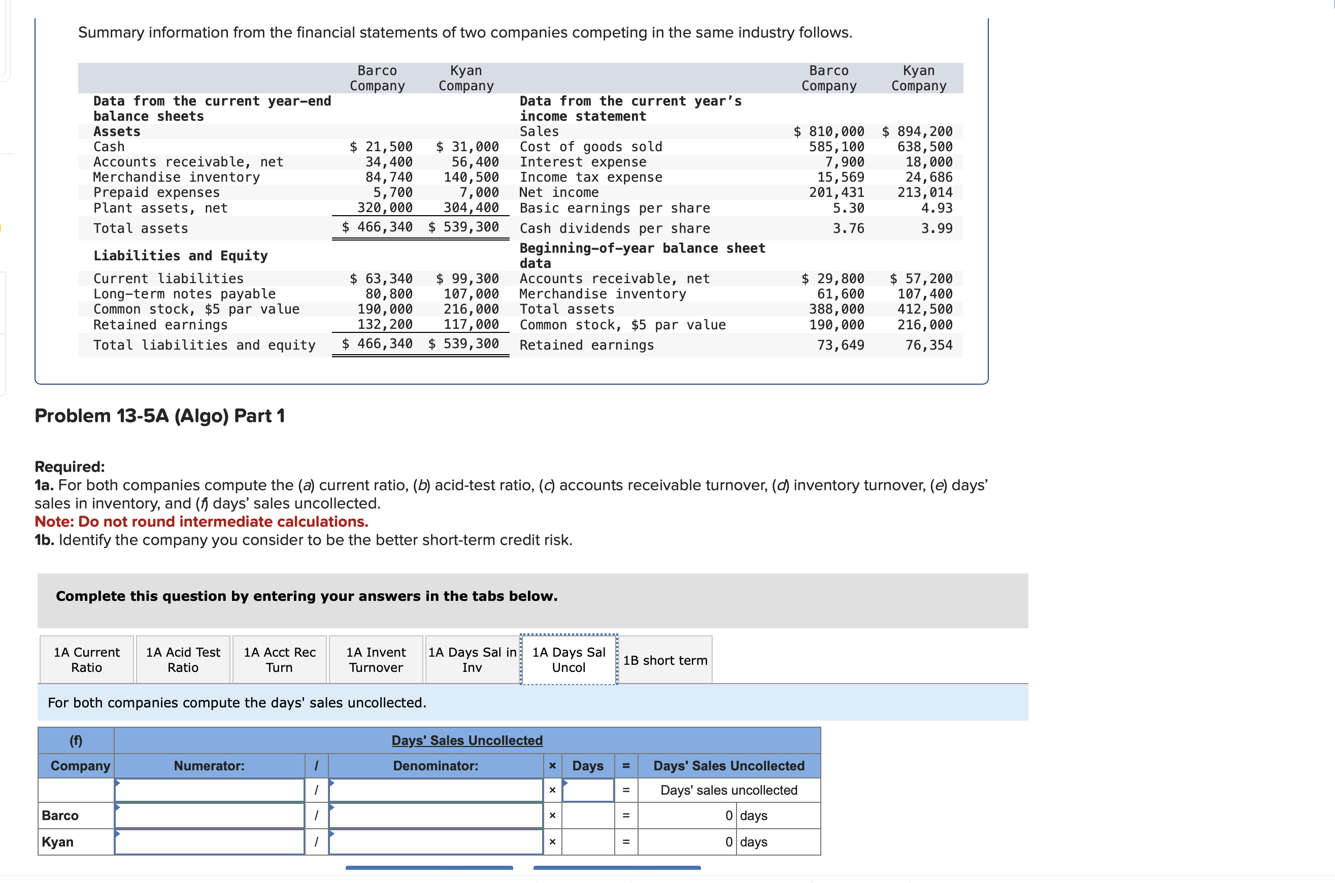The image size is (1335, 883).
Task: Select the 1A Days Sal Uncol tab
Action: 569,659
